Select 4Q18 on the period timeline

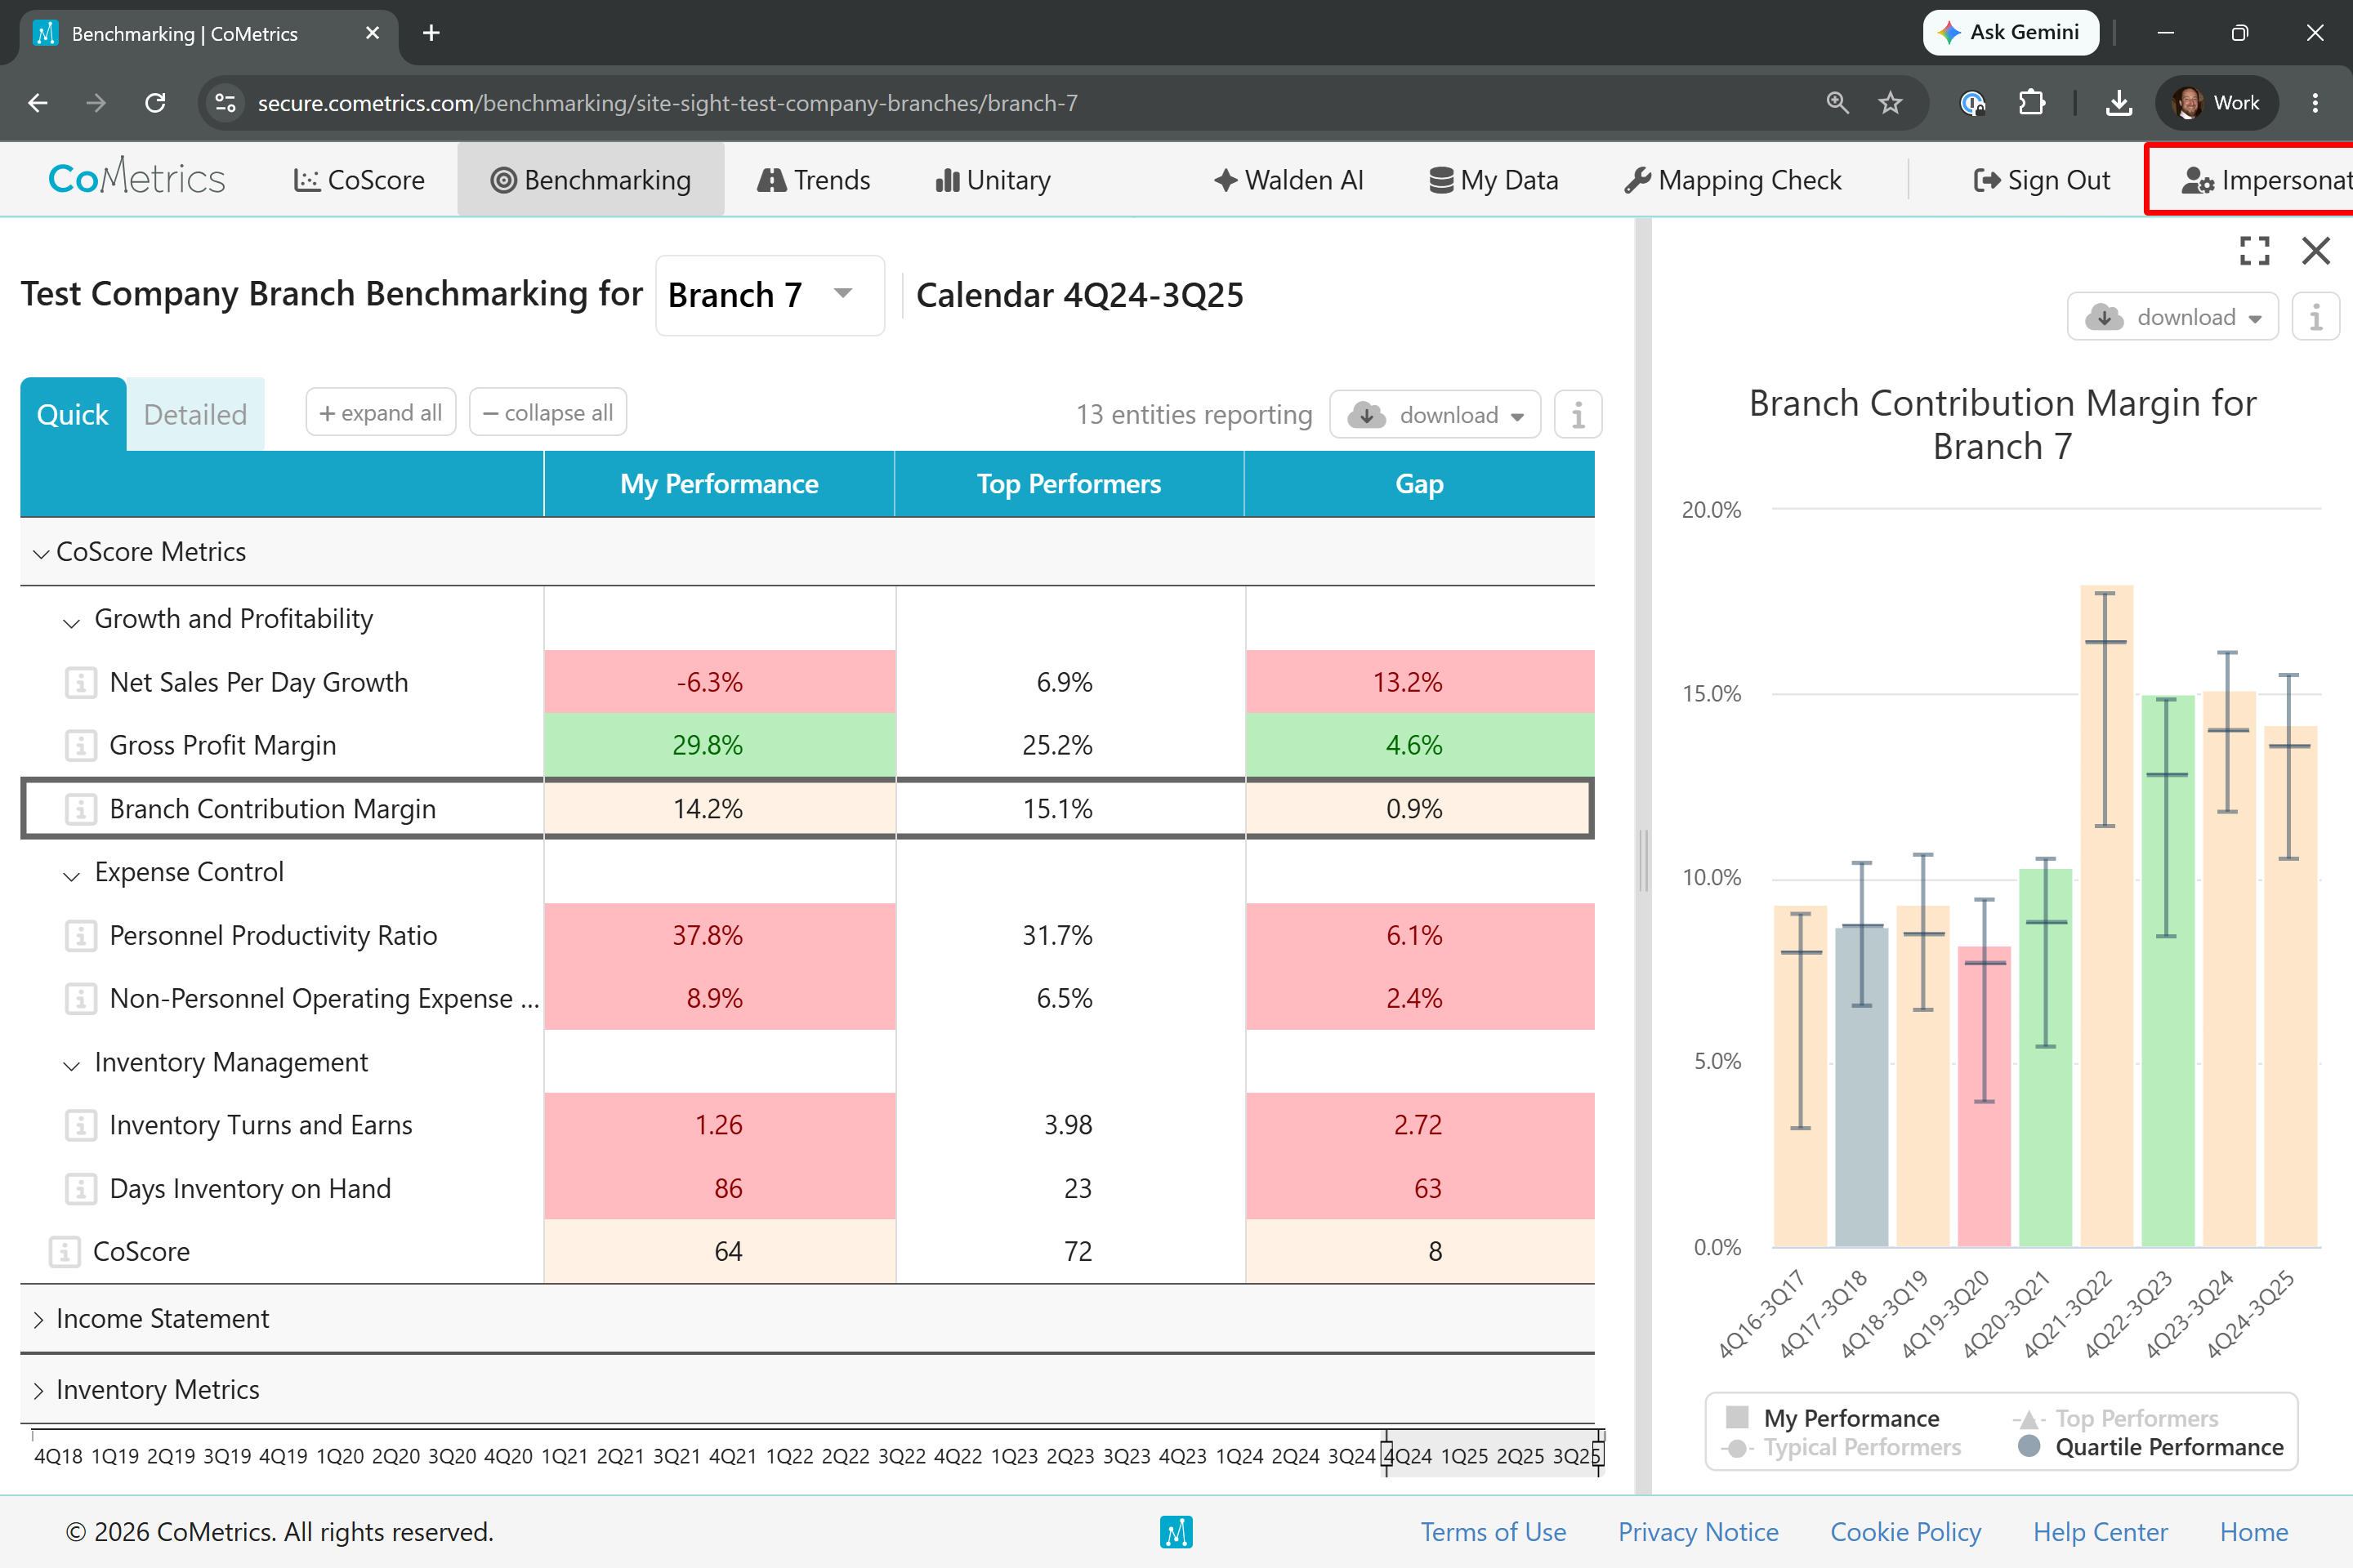(58, 1456)
